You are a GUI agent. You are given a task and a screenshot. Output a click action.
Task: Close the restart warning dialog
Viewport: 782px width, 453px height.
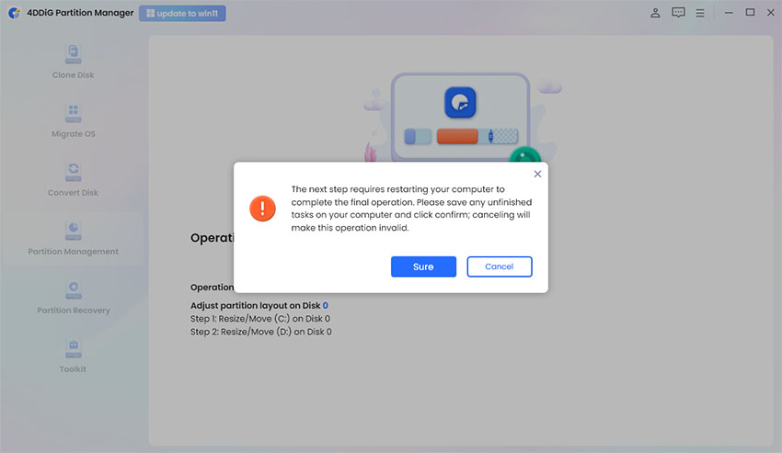pyautogui.click(x=537, y=174)
